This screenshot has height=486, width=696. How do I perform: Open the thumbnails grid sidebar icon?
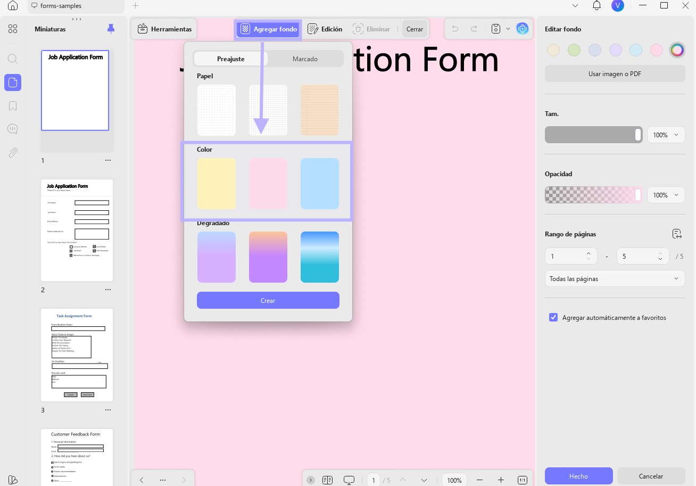coord(13,29)
